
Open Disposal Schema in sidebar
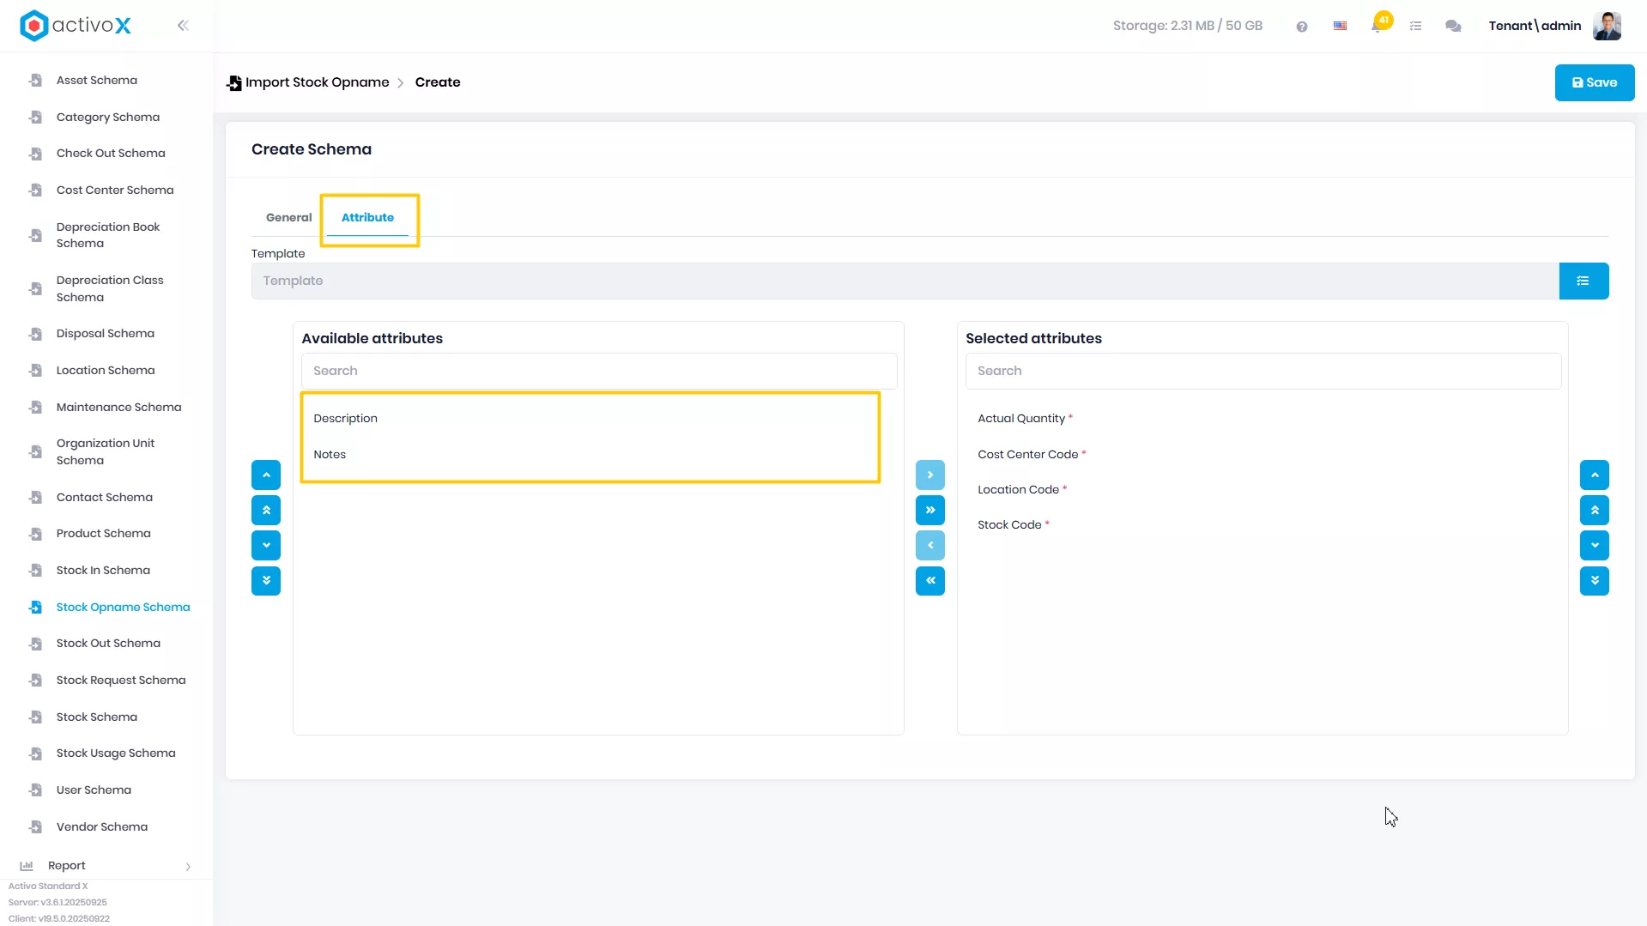click(x=106, y=334)
